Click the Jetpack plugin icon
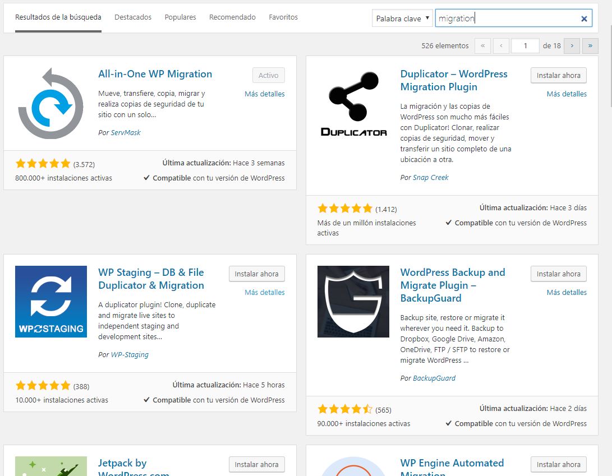This screenshot has width=612, height=476. 50,466
